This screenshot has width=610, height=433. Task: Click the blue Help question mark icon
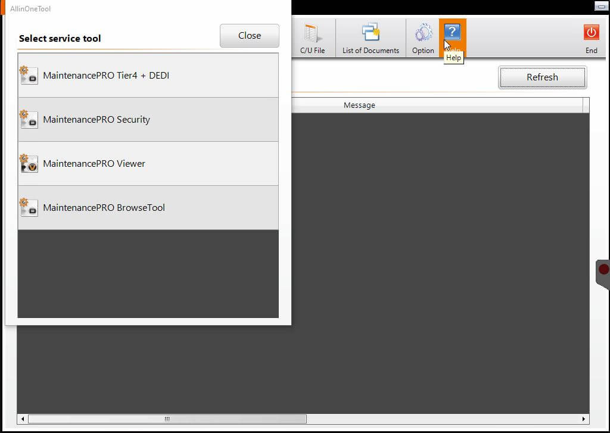(x=452, y=32)
